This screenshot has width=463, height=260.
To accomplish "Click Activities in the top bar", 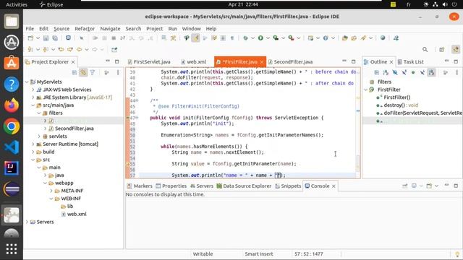I will (x=17, y=4).
